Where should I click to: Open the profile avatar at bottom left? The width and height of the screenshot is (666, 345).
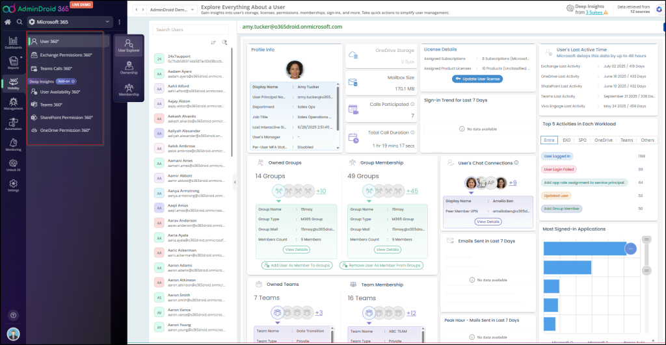13,334
